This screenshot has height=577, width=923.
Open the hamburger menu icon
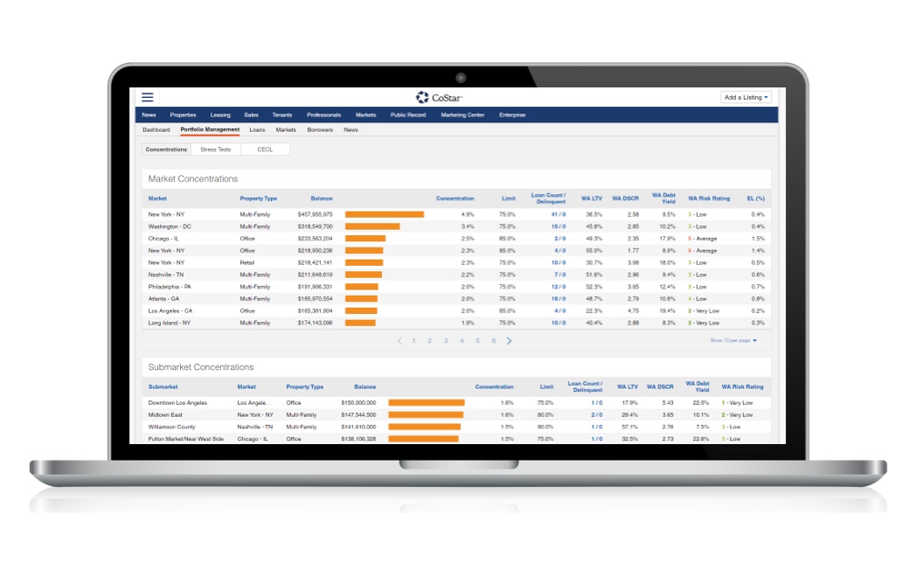(x=148, y=97)
